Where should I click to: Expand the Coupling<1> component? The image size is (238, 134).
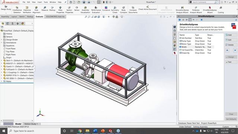pos(1,72)
